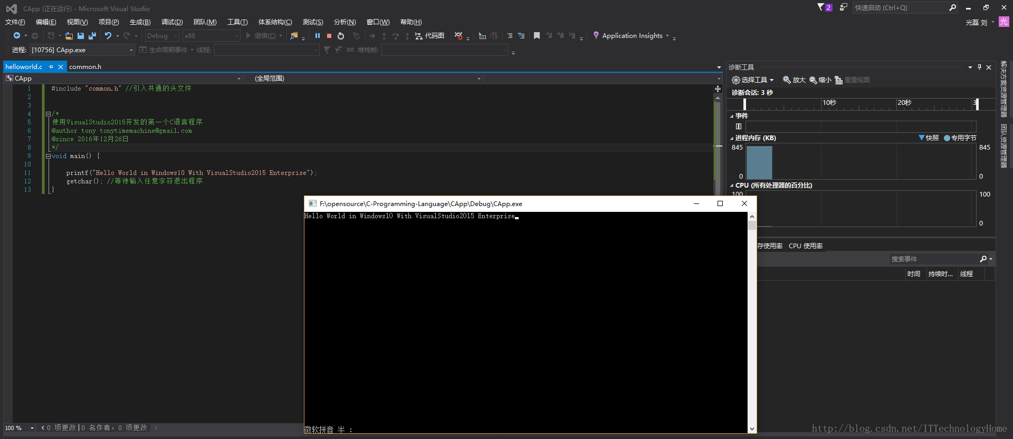1013x439 pixels.
Task: Click the bookmark toggle icon in toolbar
Action: point(537,36)
